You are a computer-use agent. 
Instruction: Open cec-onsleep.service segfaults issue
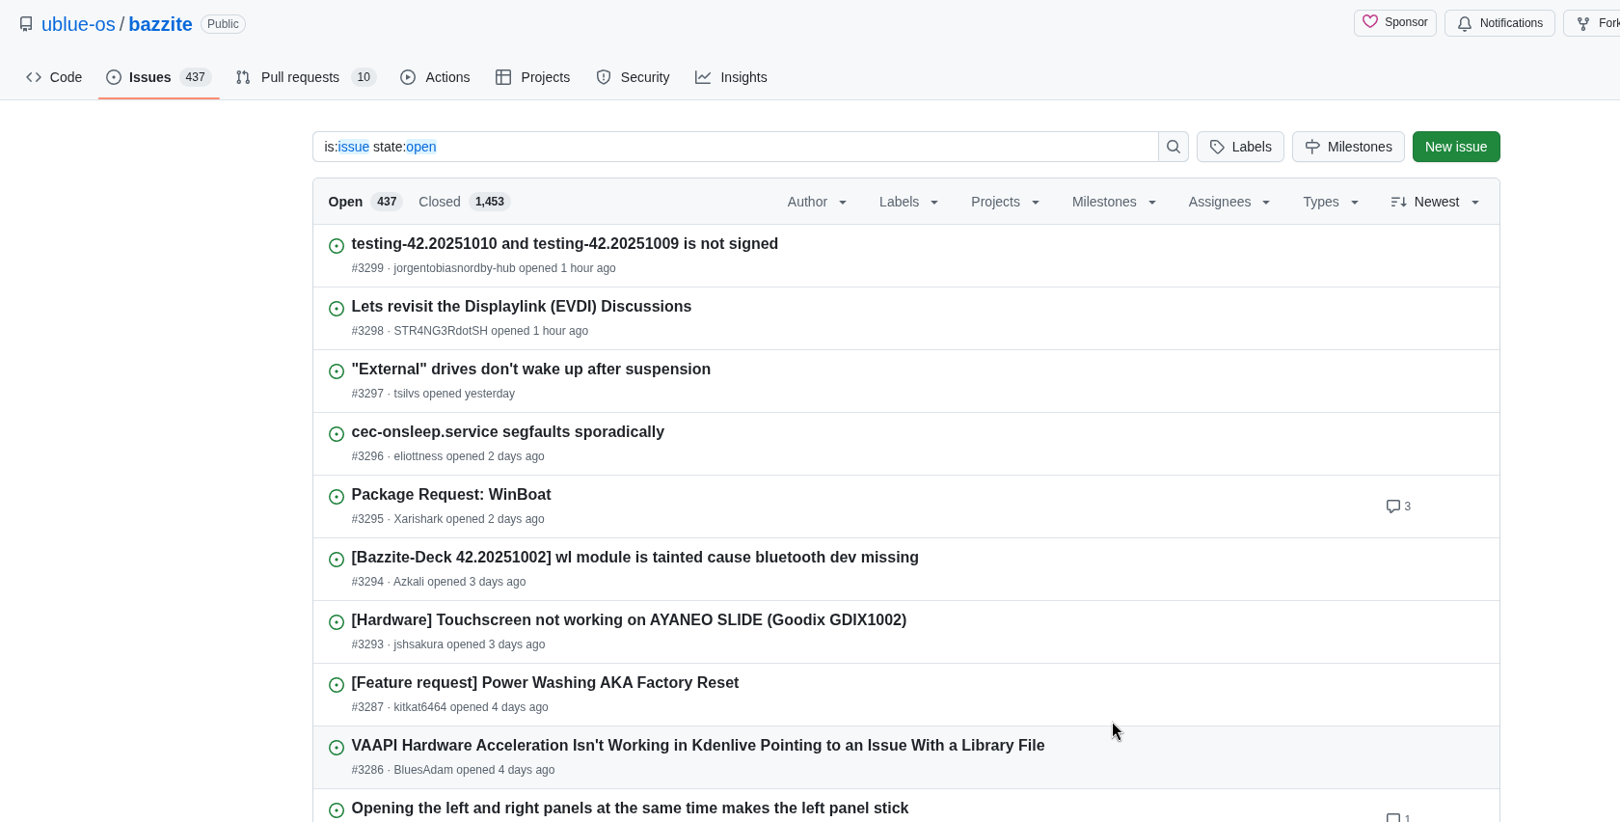pyautogui.click(x=507, y=431)
